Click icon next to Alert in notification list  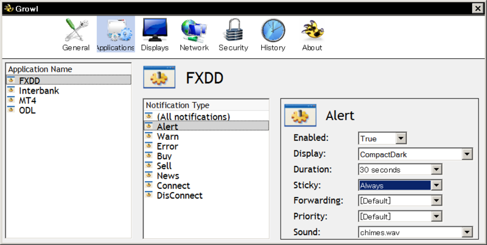coord(149,126)
